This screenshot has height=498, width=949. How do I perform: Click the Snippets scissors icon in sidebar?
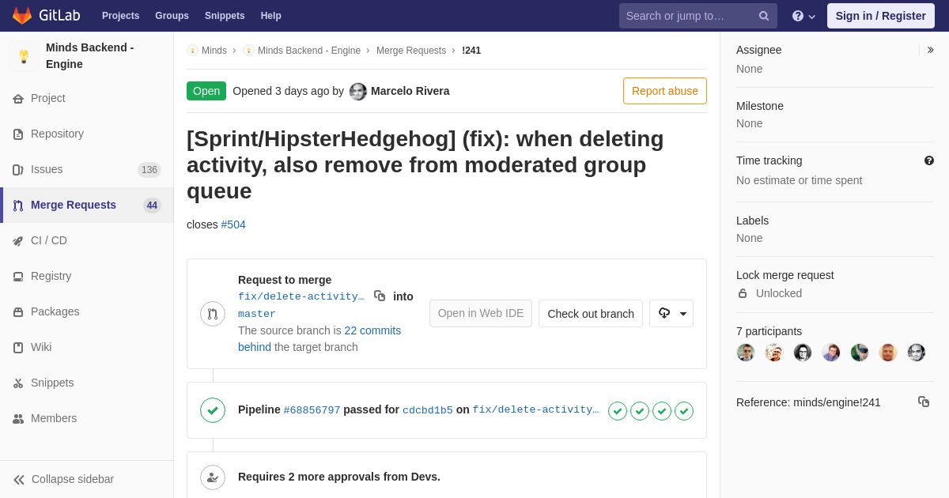click(18, 383)
